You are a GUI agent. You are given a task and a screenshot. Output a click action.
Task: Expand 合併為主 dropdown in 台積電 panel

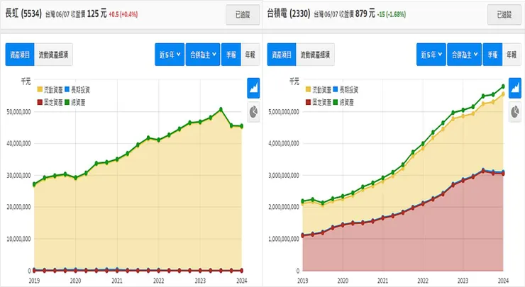tap(465, 55)
